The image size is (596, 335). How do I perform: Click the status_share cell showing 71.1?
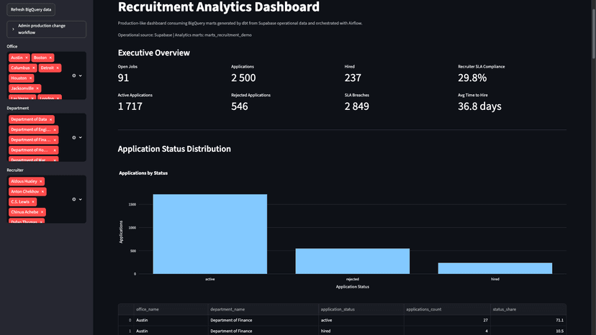pos(528,320)
